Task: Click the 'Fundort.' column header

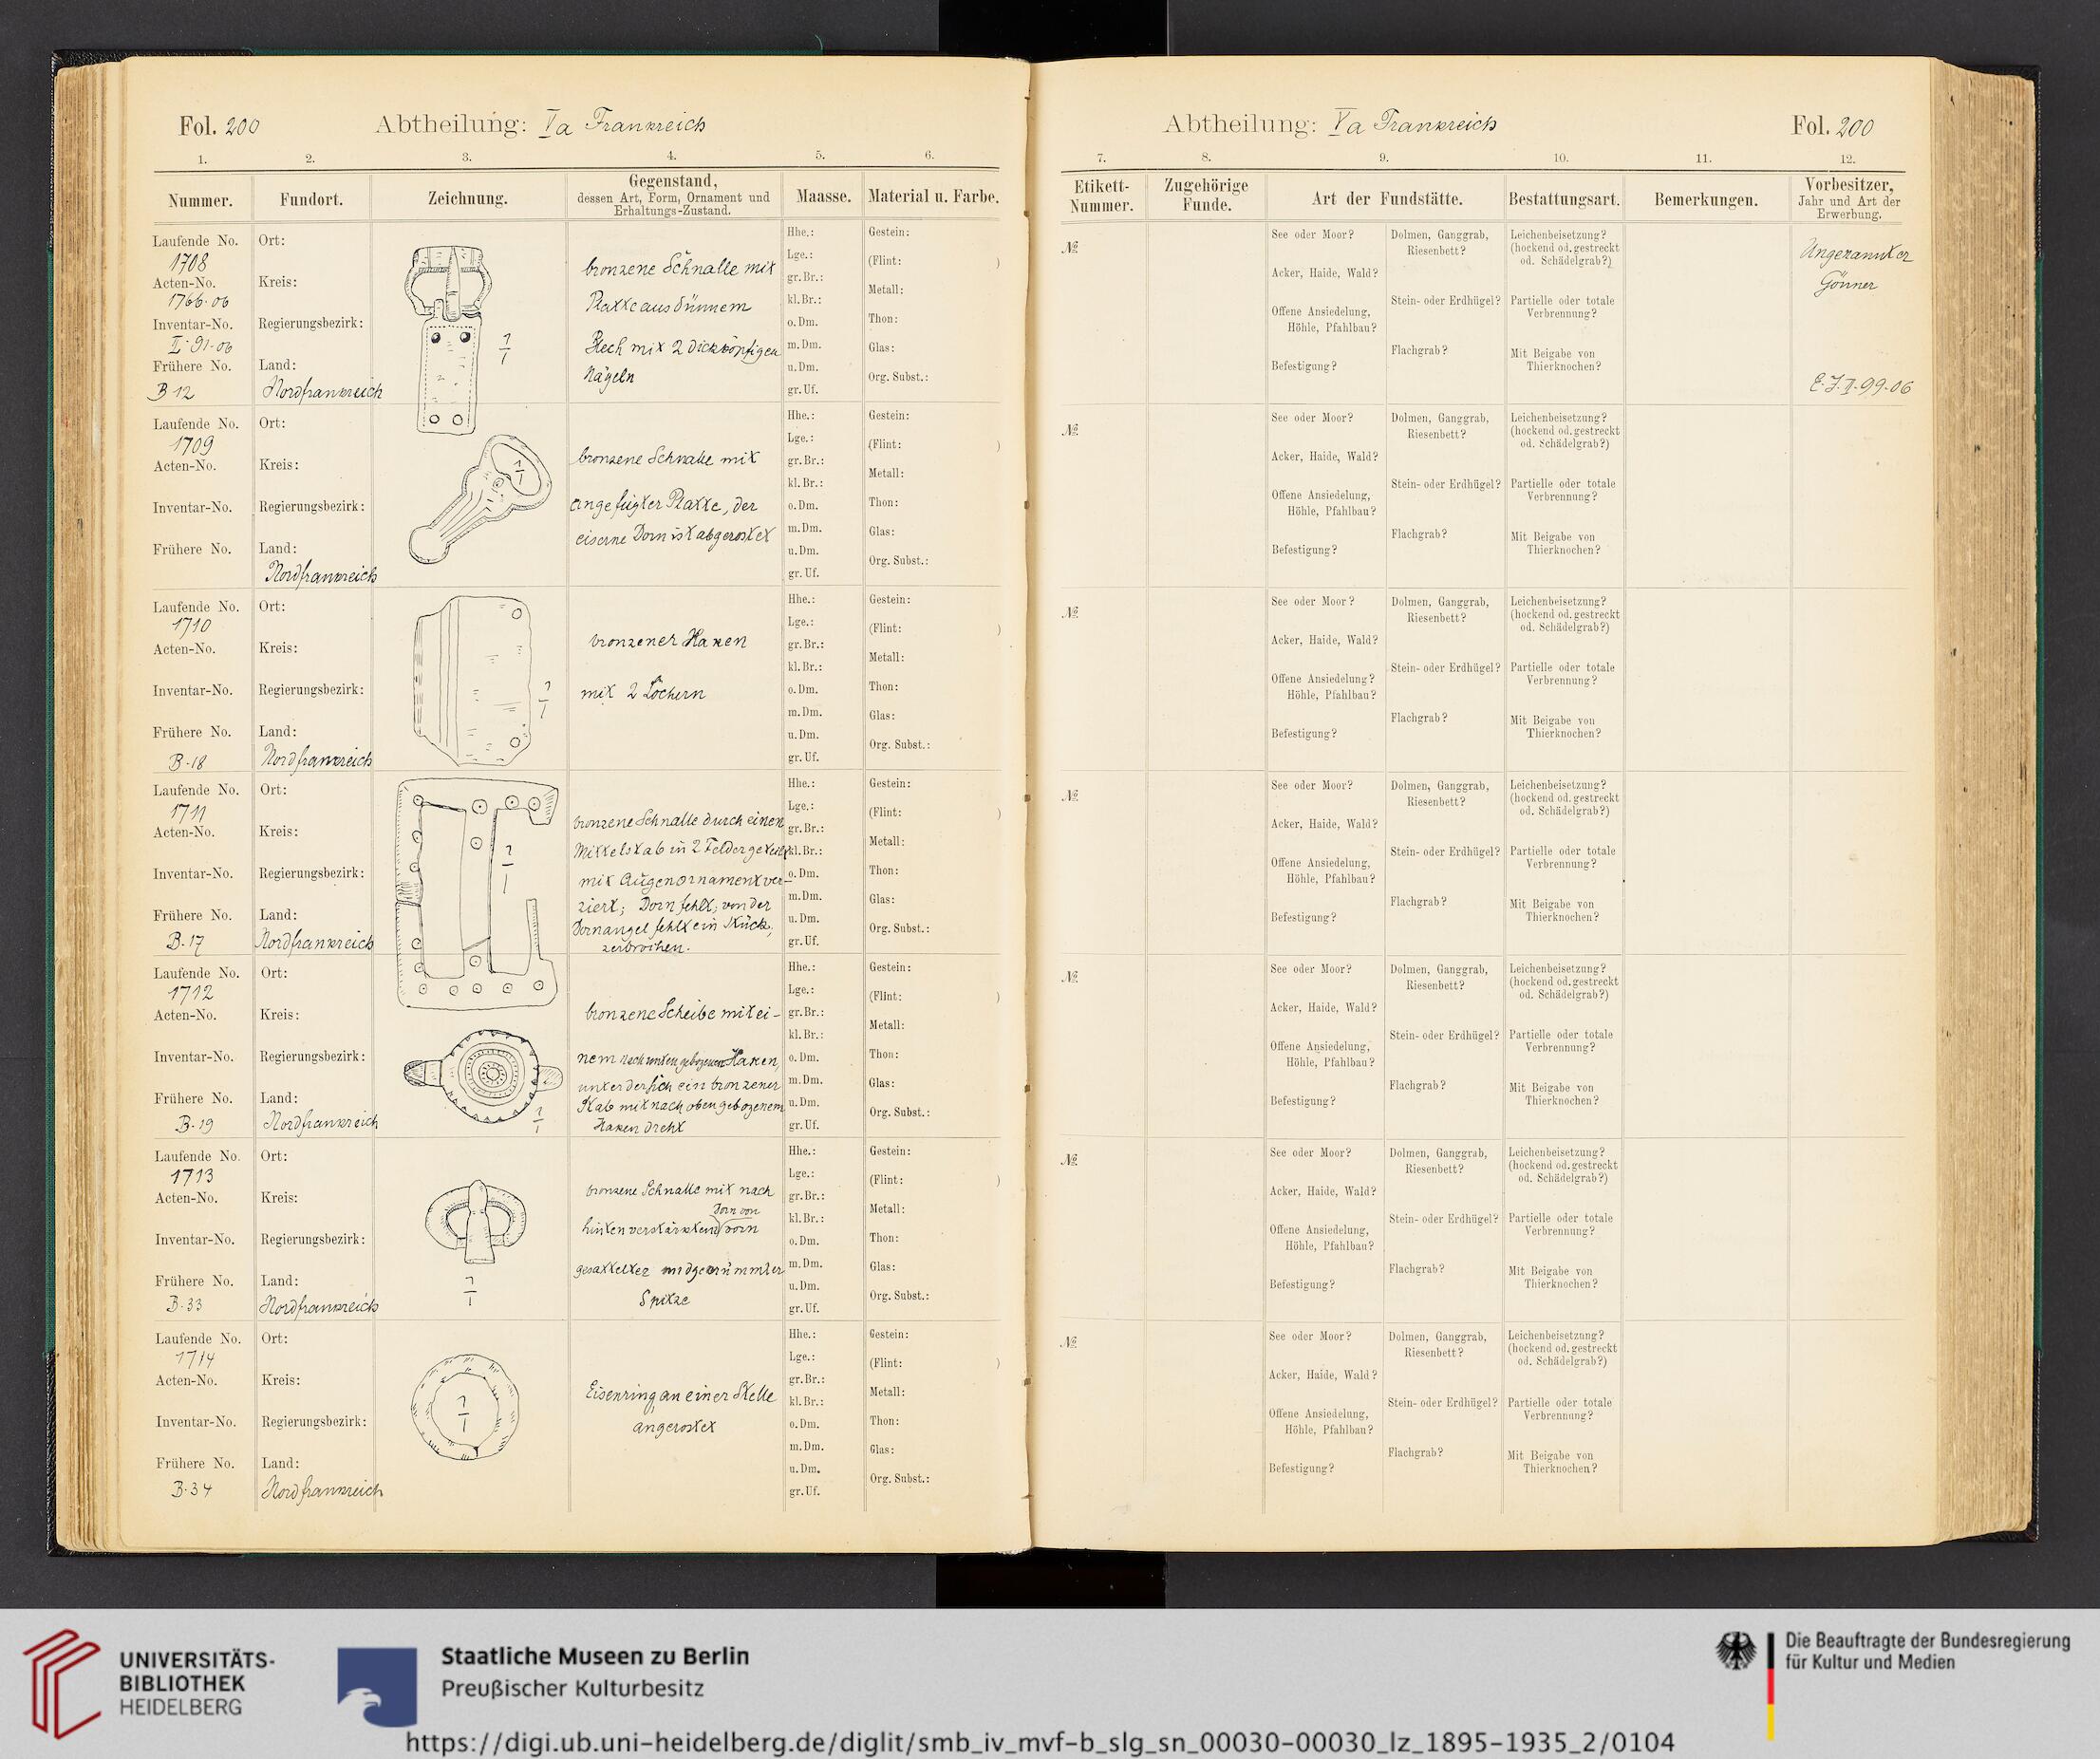Action: (311, 199)
